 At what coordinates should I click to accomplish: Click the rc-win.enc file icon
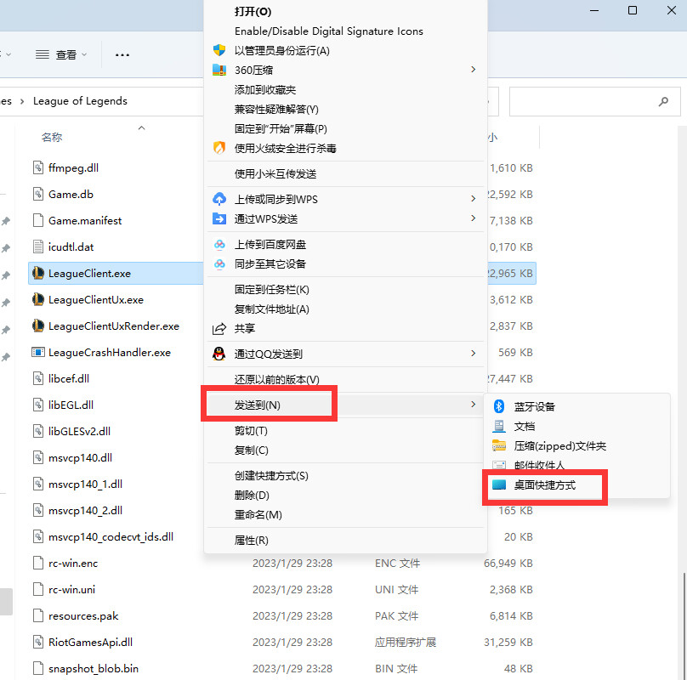point(38,563)
